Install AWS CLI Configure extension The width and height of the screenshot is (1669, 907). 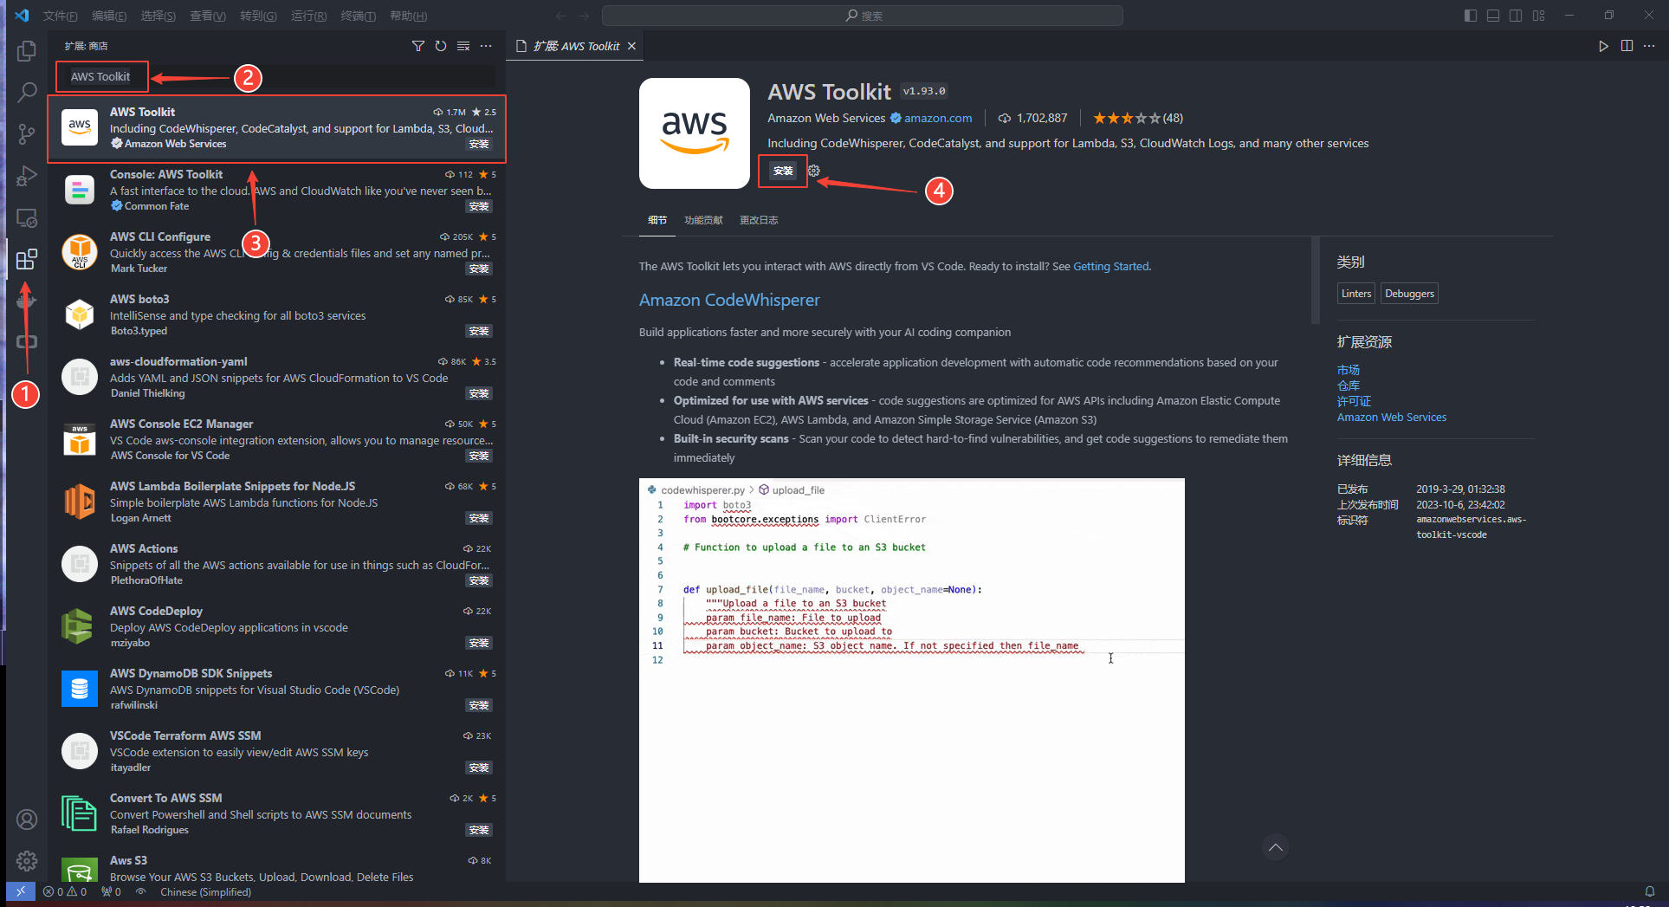pyautogui.click(x=479, y=269)
